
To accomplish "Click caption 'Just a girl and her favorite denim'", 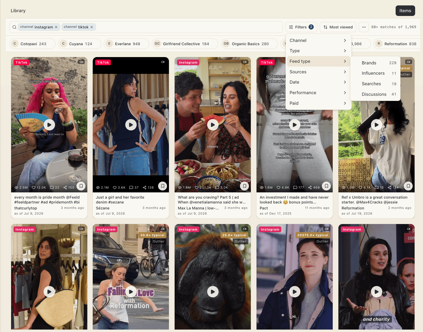I will click(120, 200).
